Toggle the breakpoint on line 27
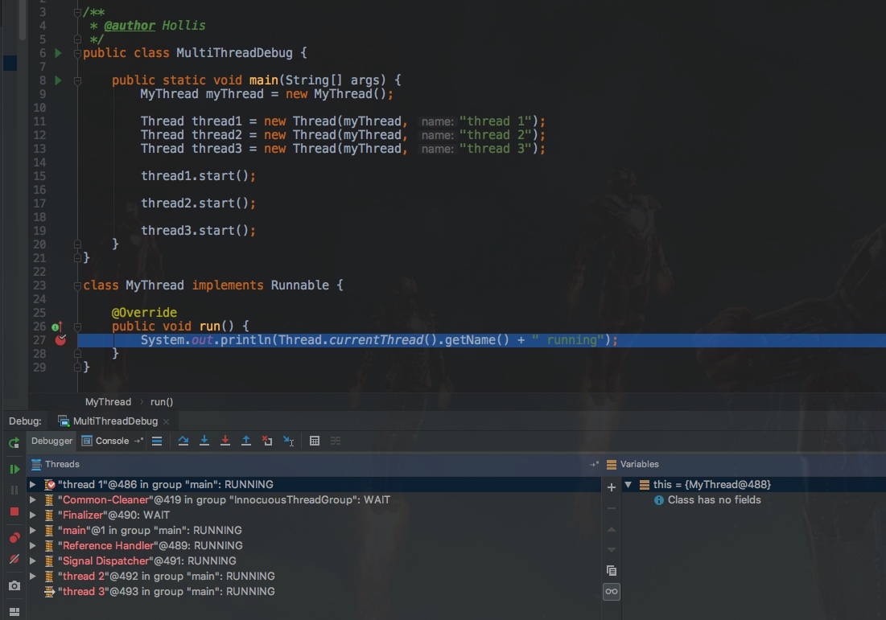Image resolution: width=886 pixels, height=620 pixels. coord(60,340)
